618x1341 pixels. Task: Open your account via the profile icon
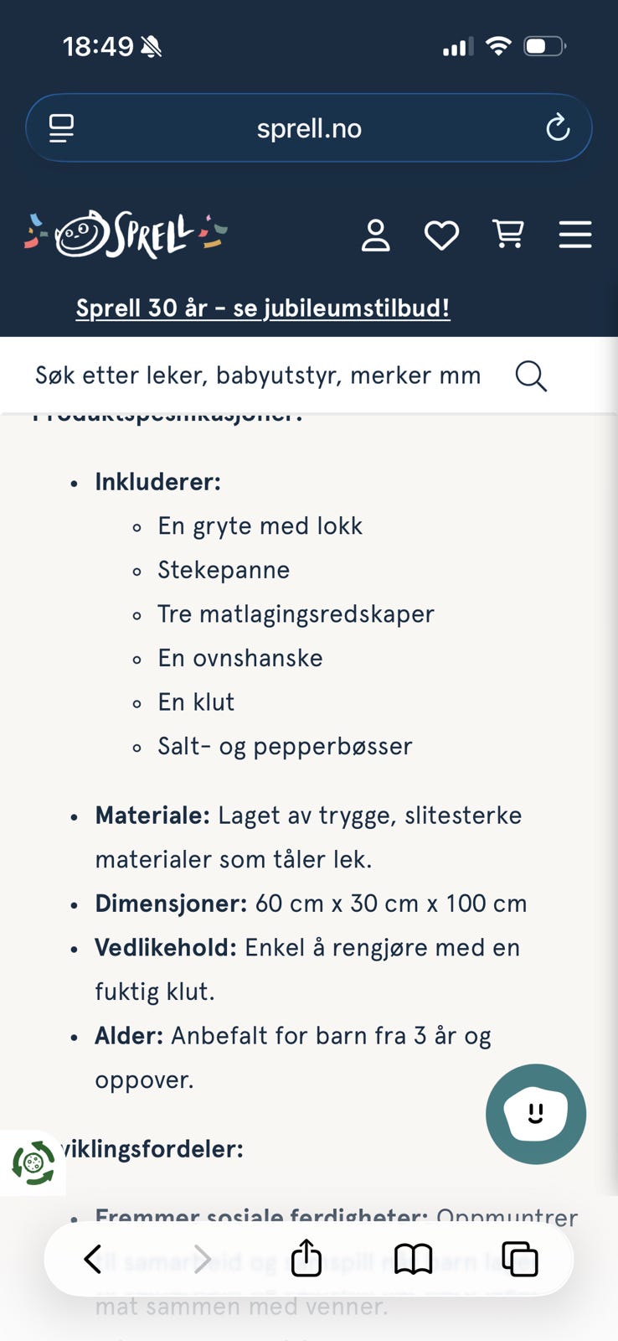375,236
